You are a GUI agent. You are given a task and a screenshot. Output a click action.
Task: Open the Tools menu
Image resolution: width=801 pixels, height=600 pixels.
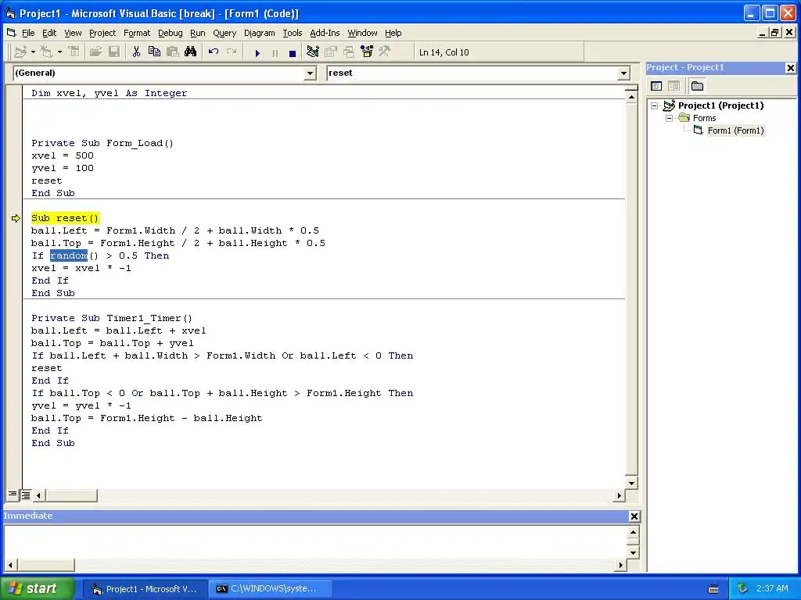point(293,33)
